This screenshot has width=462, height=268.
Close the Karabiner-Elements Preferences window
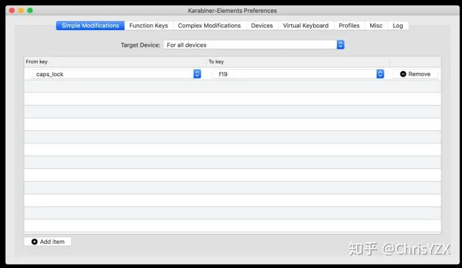tap(12, 11)
